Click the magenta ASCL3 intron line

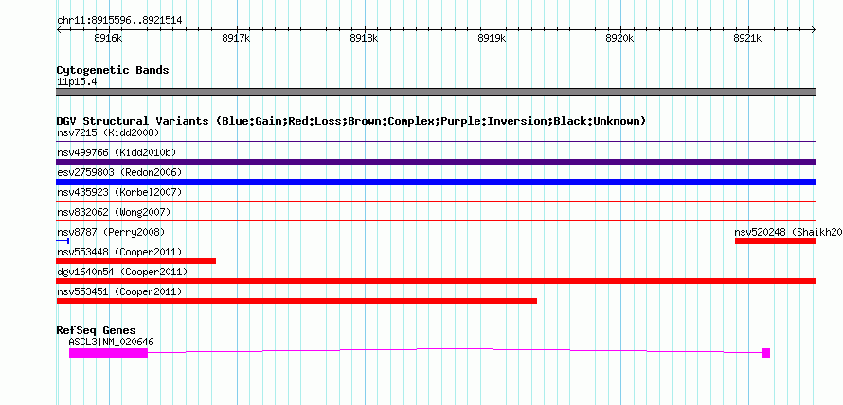pos(455,349)
